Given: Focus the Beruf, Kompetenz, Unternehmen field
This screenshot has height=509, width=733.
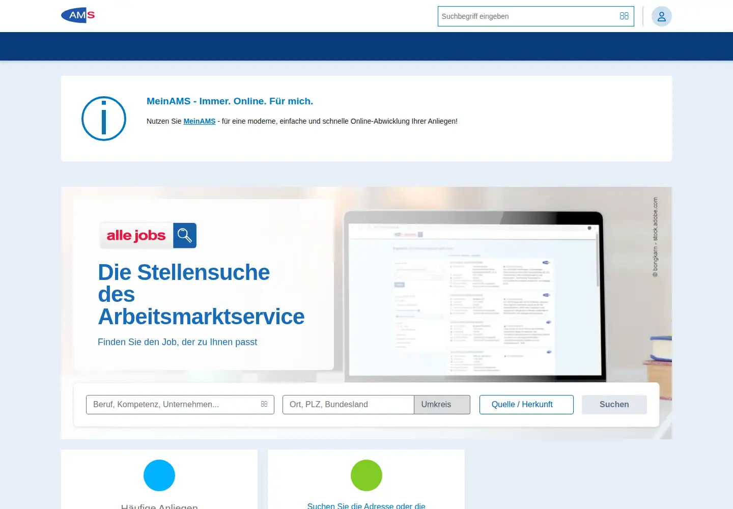Looking at the screenshot, I should pos(180,405).
